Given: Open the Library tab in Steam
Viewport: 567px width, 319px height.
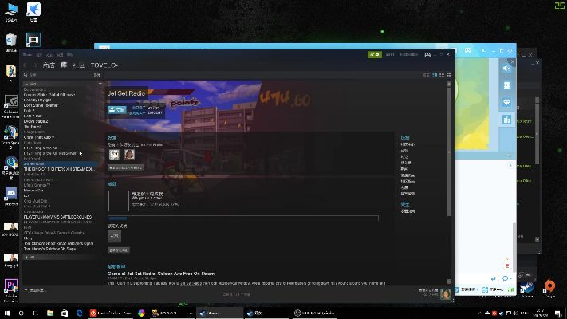Looking at the screenshot, I should (x=64, y=65).
